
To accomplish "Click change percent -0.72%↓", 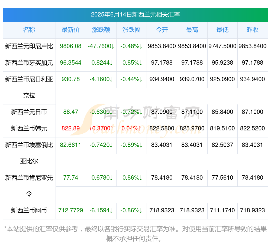I will (131, 112).
